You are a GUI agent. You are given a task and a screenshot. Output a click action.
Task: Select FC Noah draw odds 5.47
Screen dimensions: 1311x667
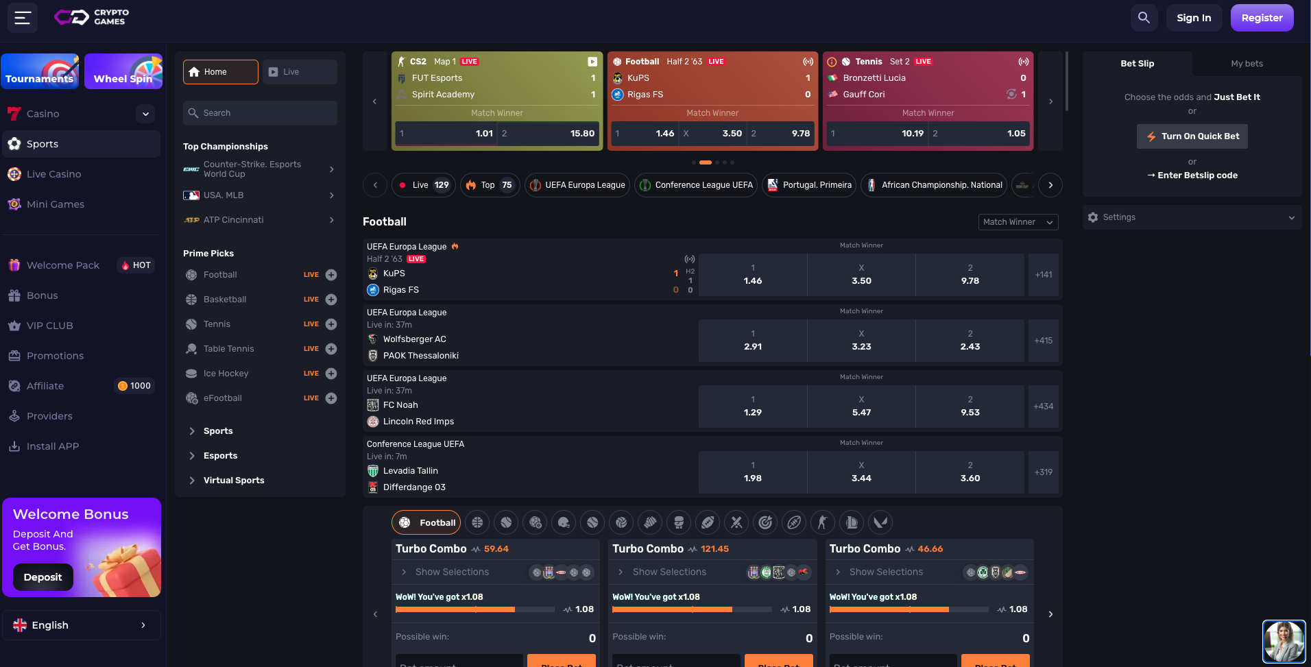click(x=861, y=407)
